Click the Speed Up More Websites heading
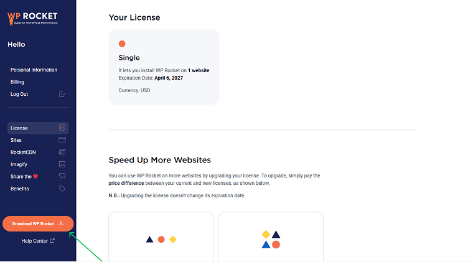This screenshot has height=262, width=473. click(159, 160)
